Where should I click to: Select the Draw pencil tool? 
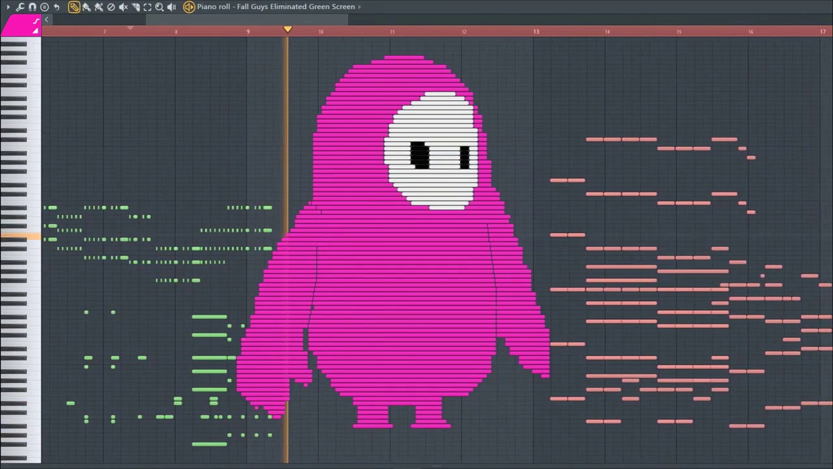click(74, 7)
